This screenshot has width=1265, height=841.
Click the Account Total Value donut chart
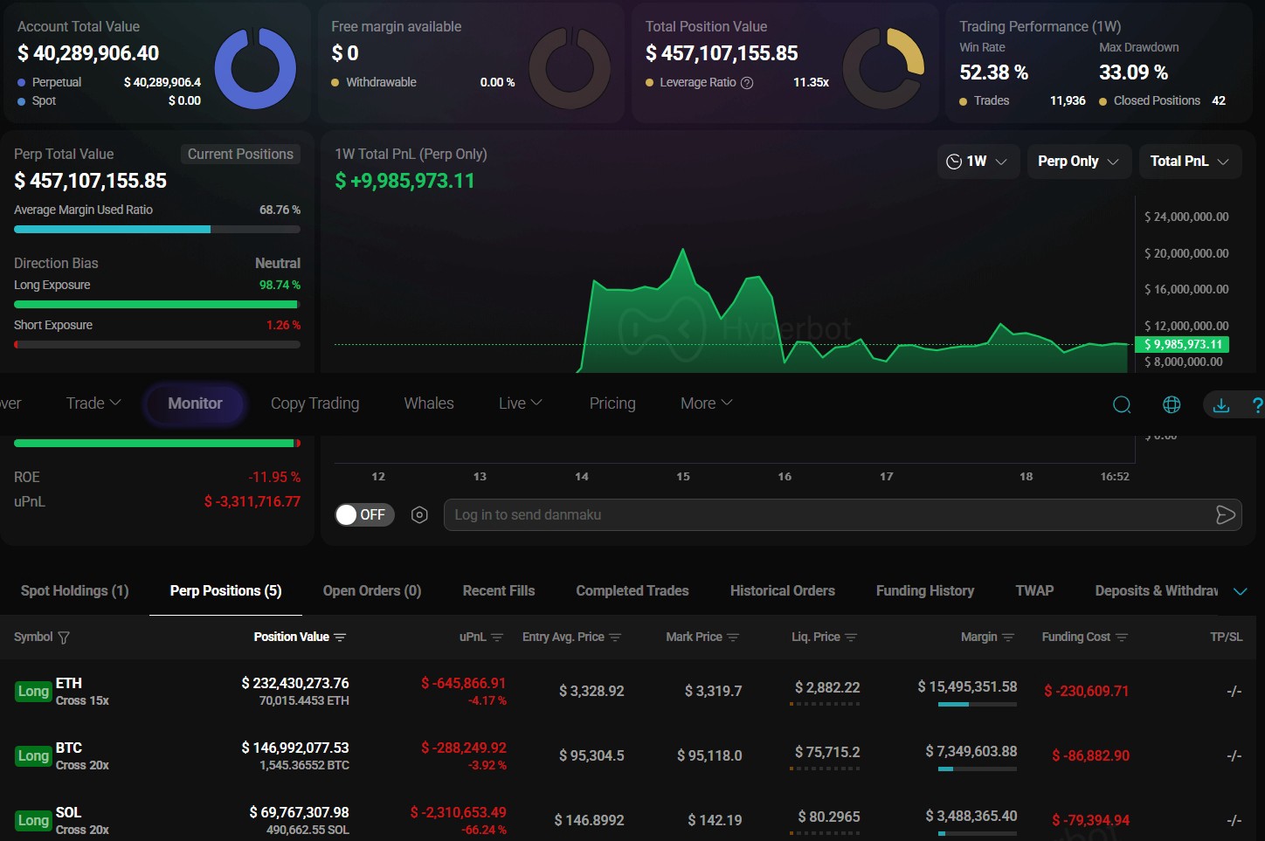[x=255, y=68]
